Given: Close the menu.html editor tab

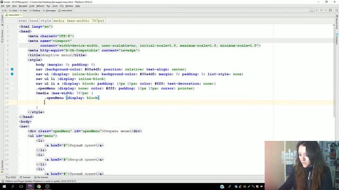Looking at the screenshot, I should 21,15.
